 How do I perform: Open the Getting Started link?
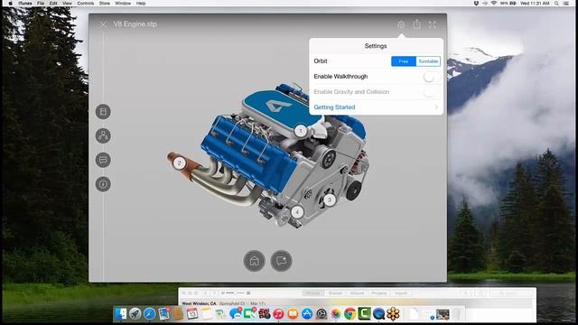click(334, 107)
